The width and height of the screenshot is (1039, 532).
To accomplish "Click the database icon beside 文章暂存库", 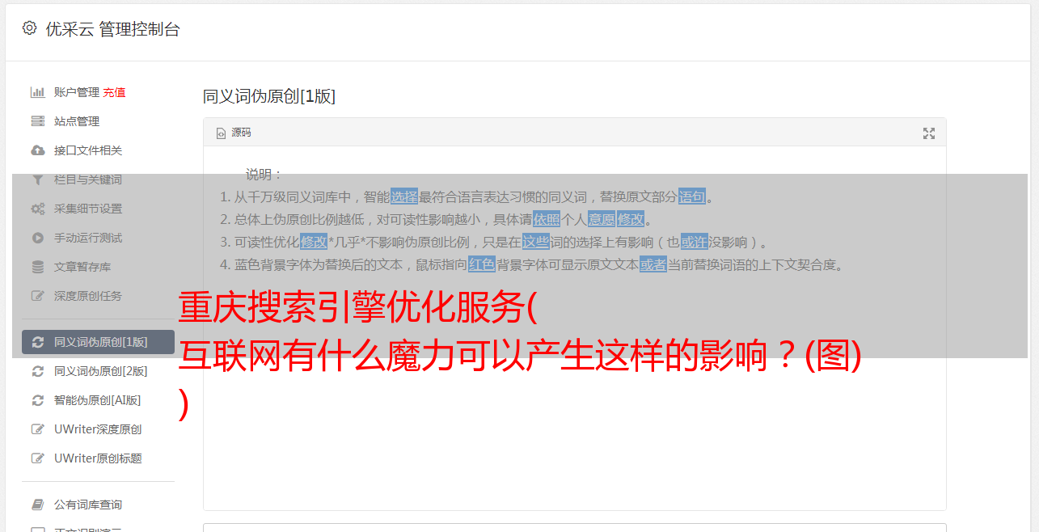I will tap(37, 267).
